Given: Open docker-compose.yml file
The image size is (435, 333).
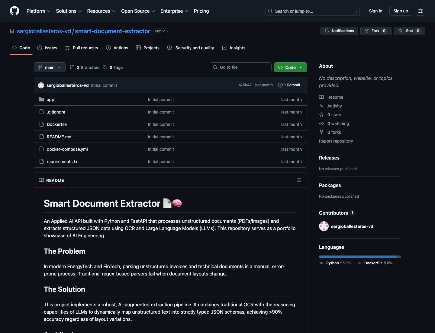Looking at the screenshot, I should 67,149.
